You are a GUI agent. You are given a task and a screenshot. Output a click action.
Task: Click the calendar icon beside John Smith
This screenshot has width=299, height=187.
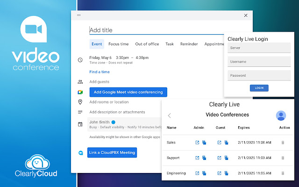80,124
